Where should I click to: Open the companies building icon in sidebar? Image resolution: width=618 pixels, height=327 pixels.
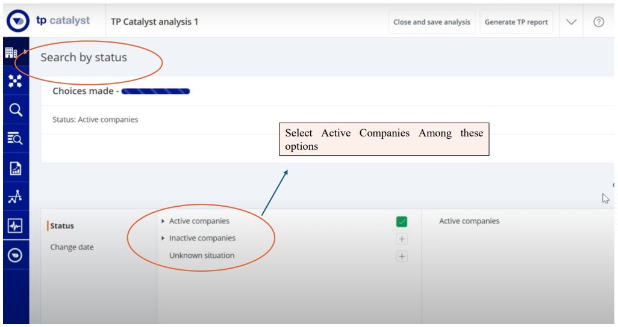tap(11, 53)
